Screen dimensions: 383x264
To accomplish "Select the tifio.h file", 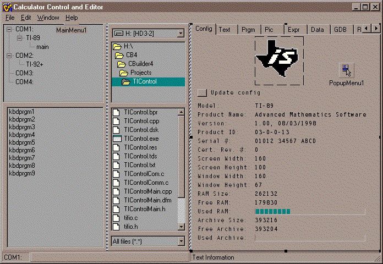I will coord(125,227).
